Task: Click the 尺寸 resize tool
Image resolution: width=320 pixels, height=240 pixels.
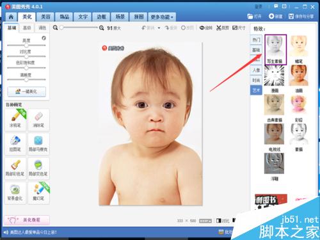Action: 239,28
